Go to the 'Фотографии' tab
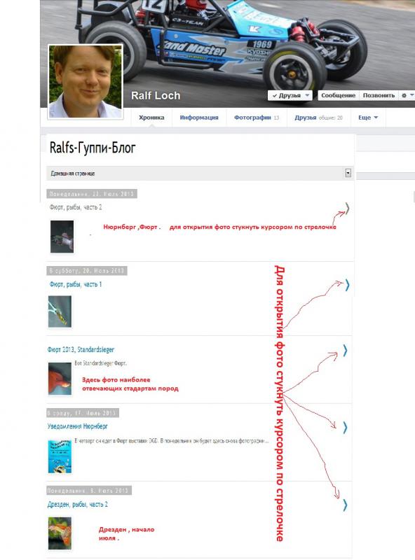The image size is (415, 560). [256, 118]
